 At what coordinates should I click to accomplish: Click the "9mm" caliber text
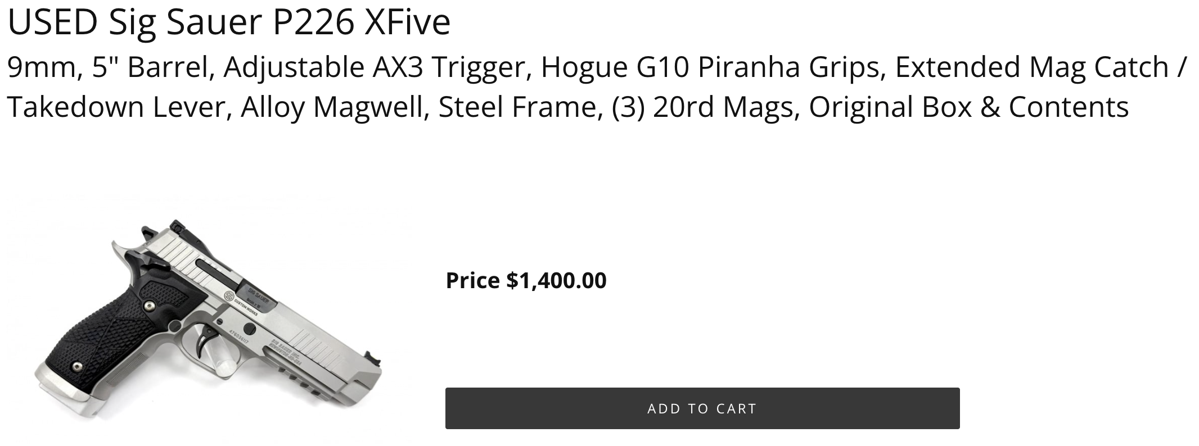(40, 67)
